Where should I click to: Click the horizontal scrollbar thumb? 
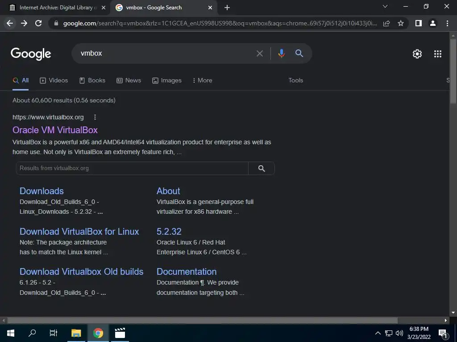202,321
